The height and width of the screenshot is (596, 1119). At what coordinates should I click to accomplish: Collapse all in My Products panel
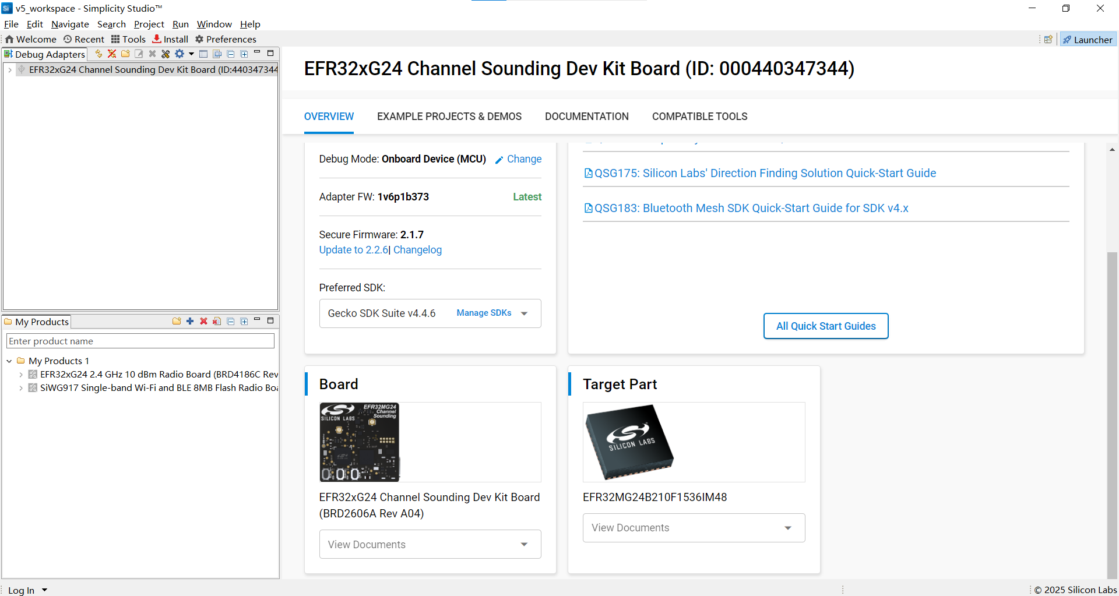click(x=231, y=321)
